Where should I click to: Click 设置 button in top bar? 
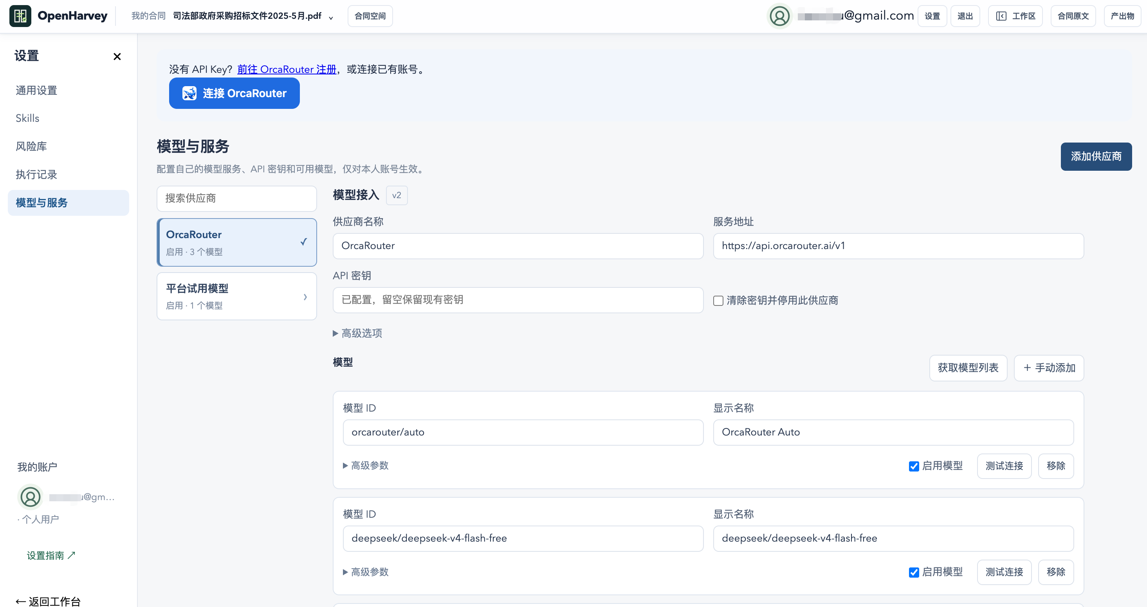pyautogui.click(x=932, y=16)
